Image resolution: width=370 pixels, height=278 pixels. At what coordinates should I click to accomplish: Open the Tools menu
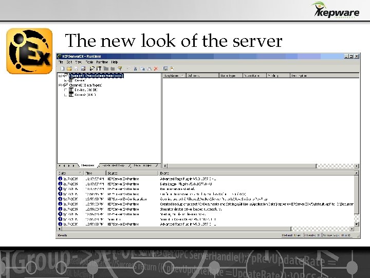pyautogui.click(x=89, y=62)
